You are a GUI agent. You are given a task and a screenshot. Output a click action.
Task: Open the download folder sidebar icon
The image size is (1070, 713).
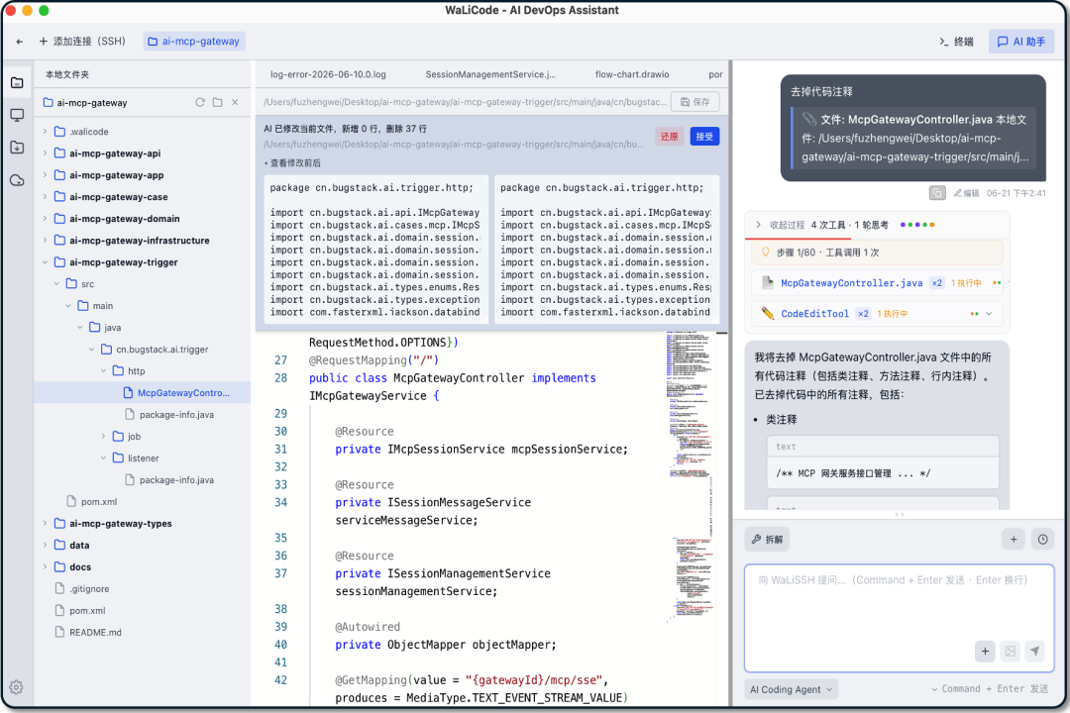17,148
